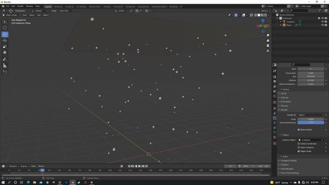329x185 pixels.
Task: Open the Material properties tab
Action: click(275, 137)
